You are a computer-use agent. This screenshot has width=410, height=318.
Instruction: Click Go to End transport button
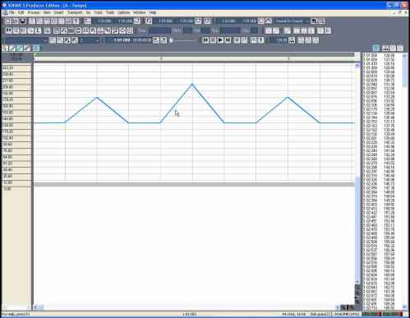tap(228, 40)
